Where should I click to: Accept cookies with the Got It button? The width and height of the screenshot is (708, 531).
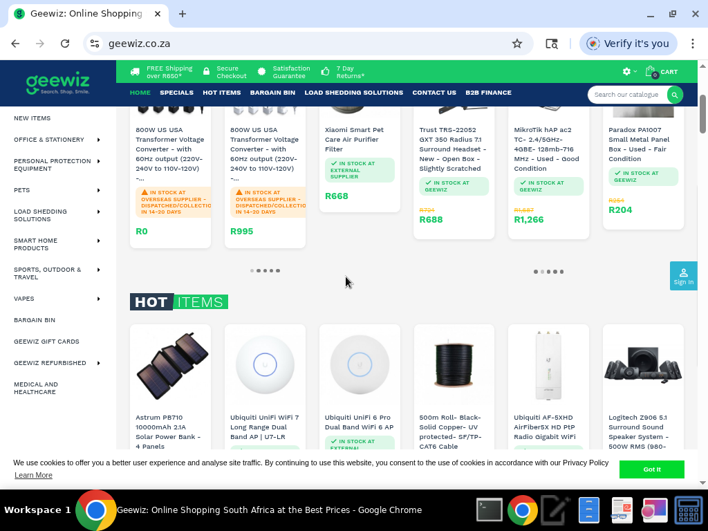(651, 469)
